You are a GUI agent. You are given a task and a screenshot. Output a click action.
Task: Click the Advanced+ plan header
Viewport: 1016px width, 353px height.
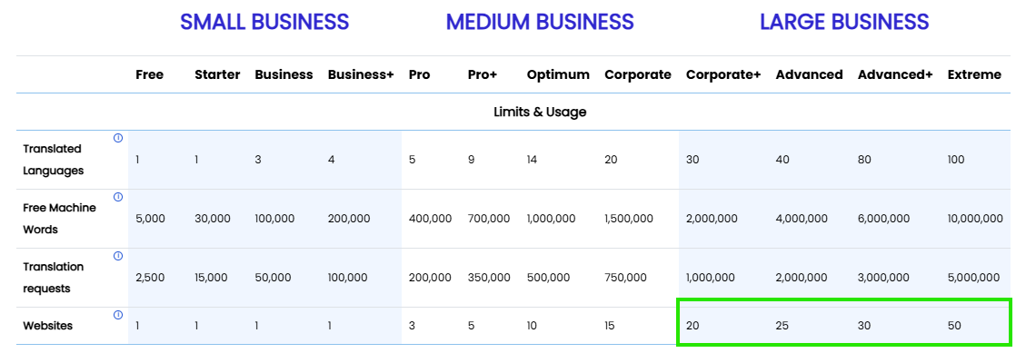[895, 74]
